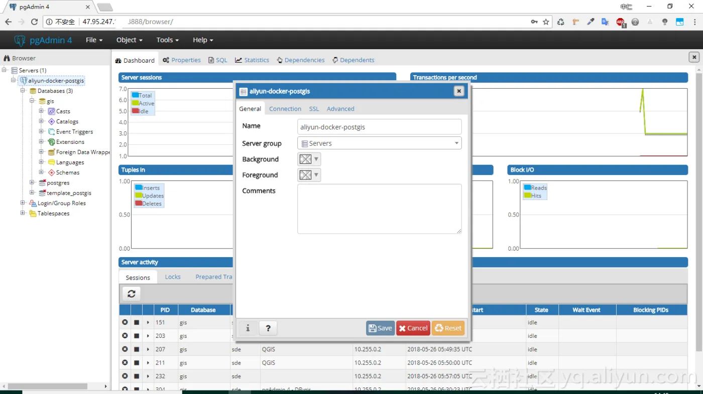The width and height of the screenshot is (703, 394).
Task: Click the eyedropper color picker extension
Action: click(591, 22)
